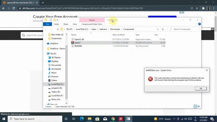Image resolution: width=217 pixels, height=122 pixels.
Task: Refresh the Compressed folder view
Action: (163, 29)
